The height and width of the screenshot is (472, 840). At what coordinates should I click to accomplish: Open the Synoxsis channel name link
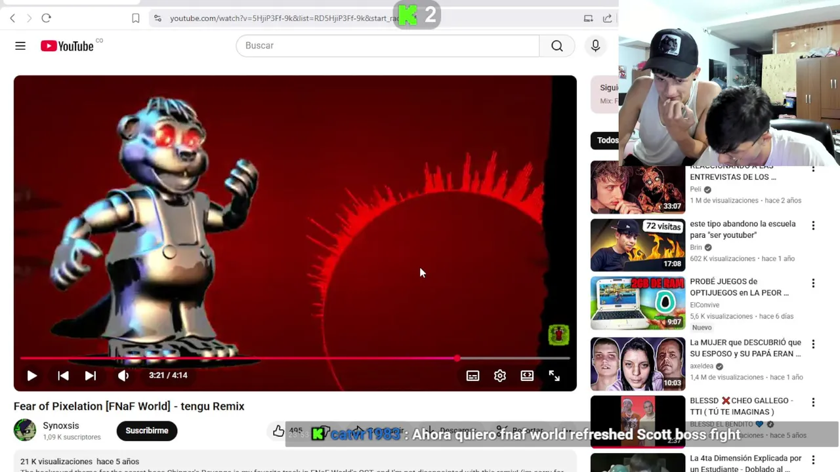(x=61, y=425)
